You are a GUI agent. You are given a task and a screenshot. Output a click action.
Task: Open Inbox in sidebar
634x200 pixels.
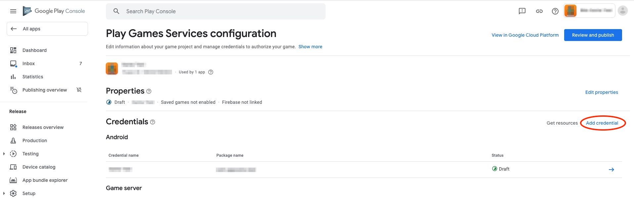pos(28,63)
